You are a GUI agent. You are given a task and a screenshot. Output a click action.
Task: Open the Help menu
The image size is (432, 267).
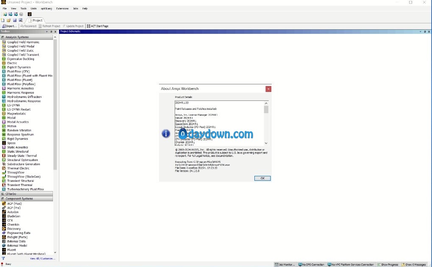pyautogui.click(x=85, y=8)
